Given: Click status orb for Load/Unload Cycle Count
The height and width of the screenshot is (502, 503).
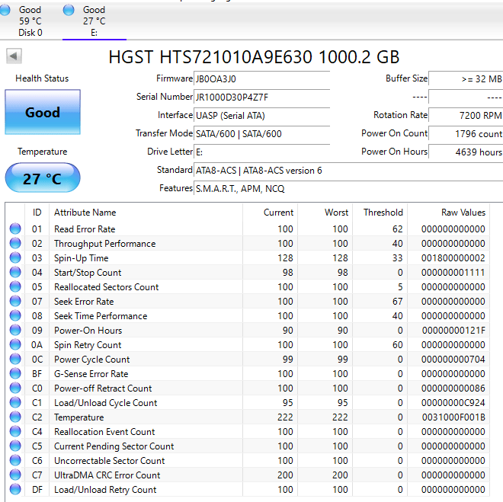Looking at the screenshot, I should point(15,402).
